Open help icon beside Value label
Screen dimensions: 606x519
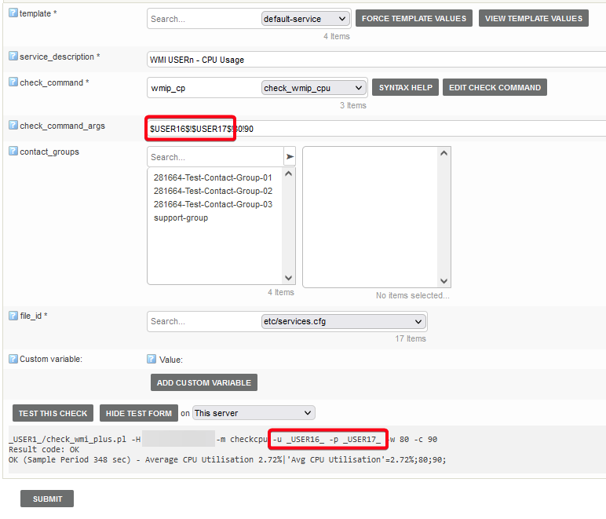[151, 359]
